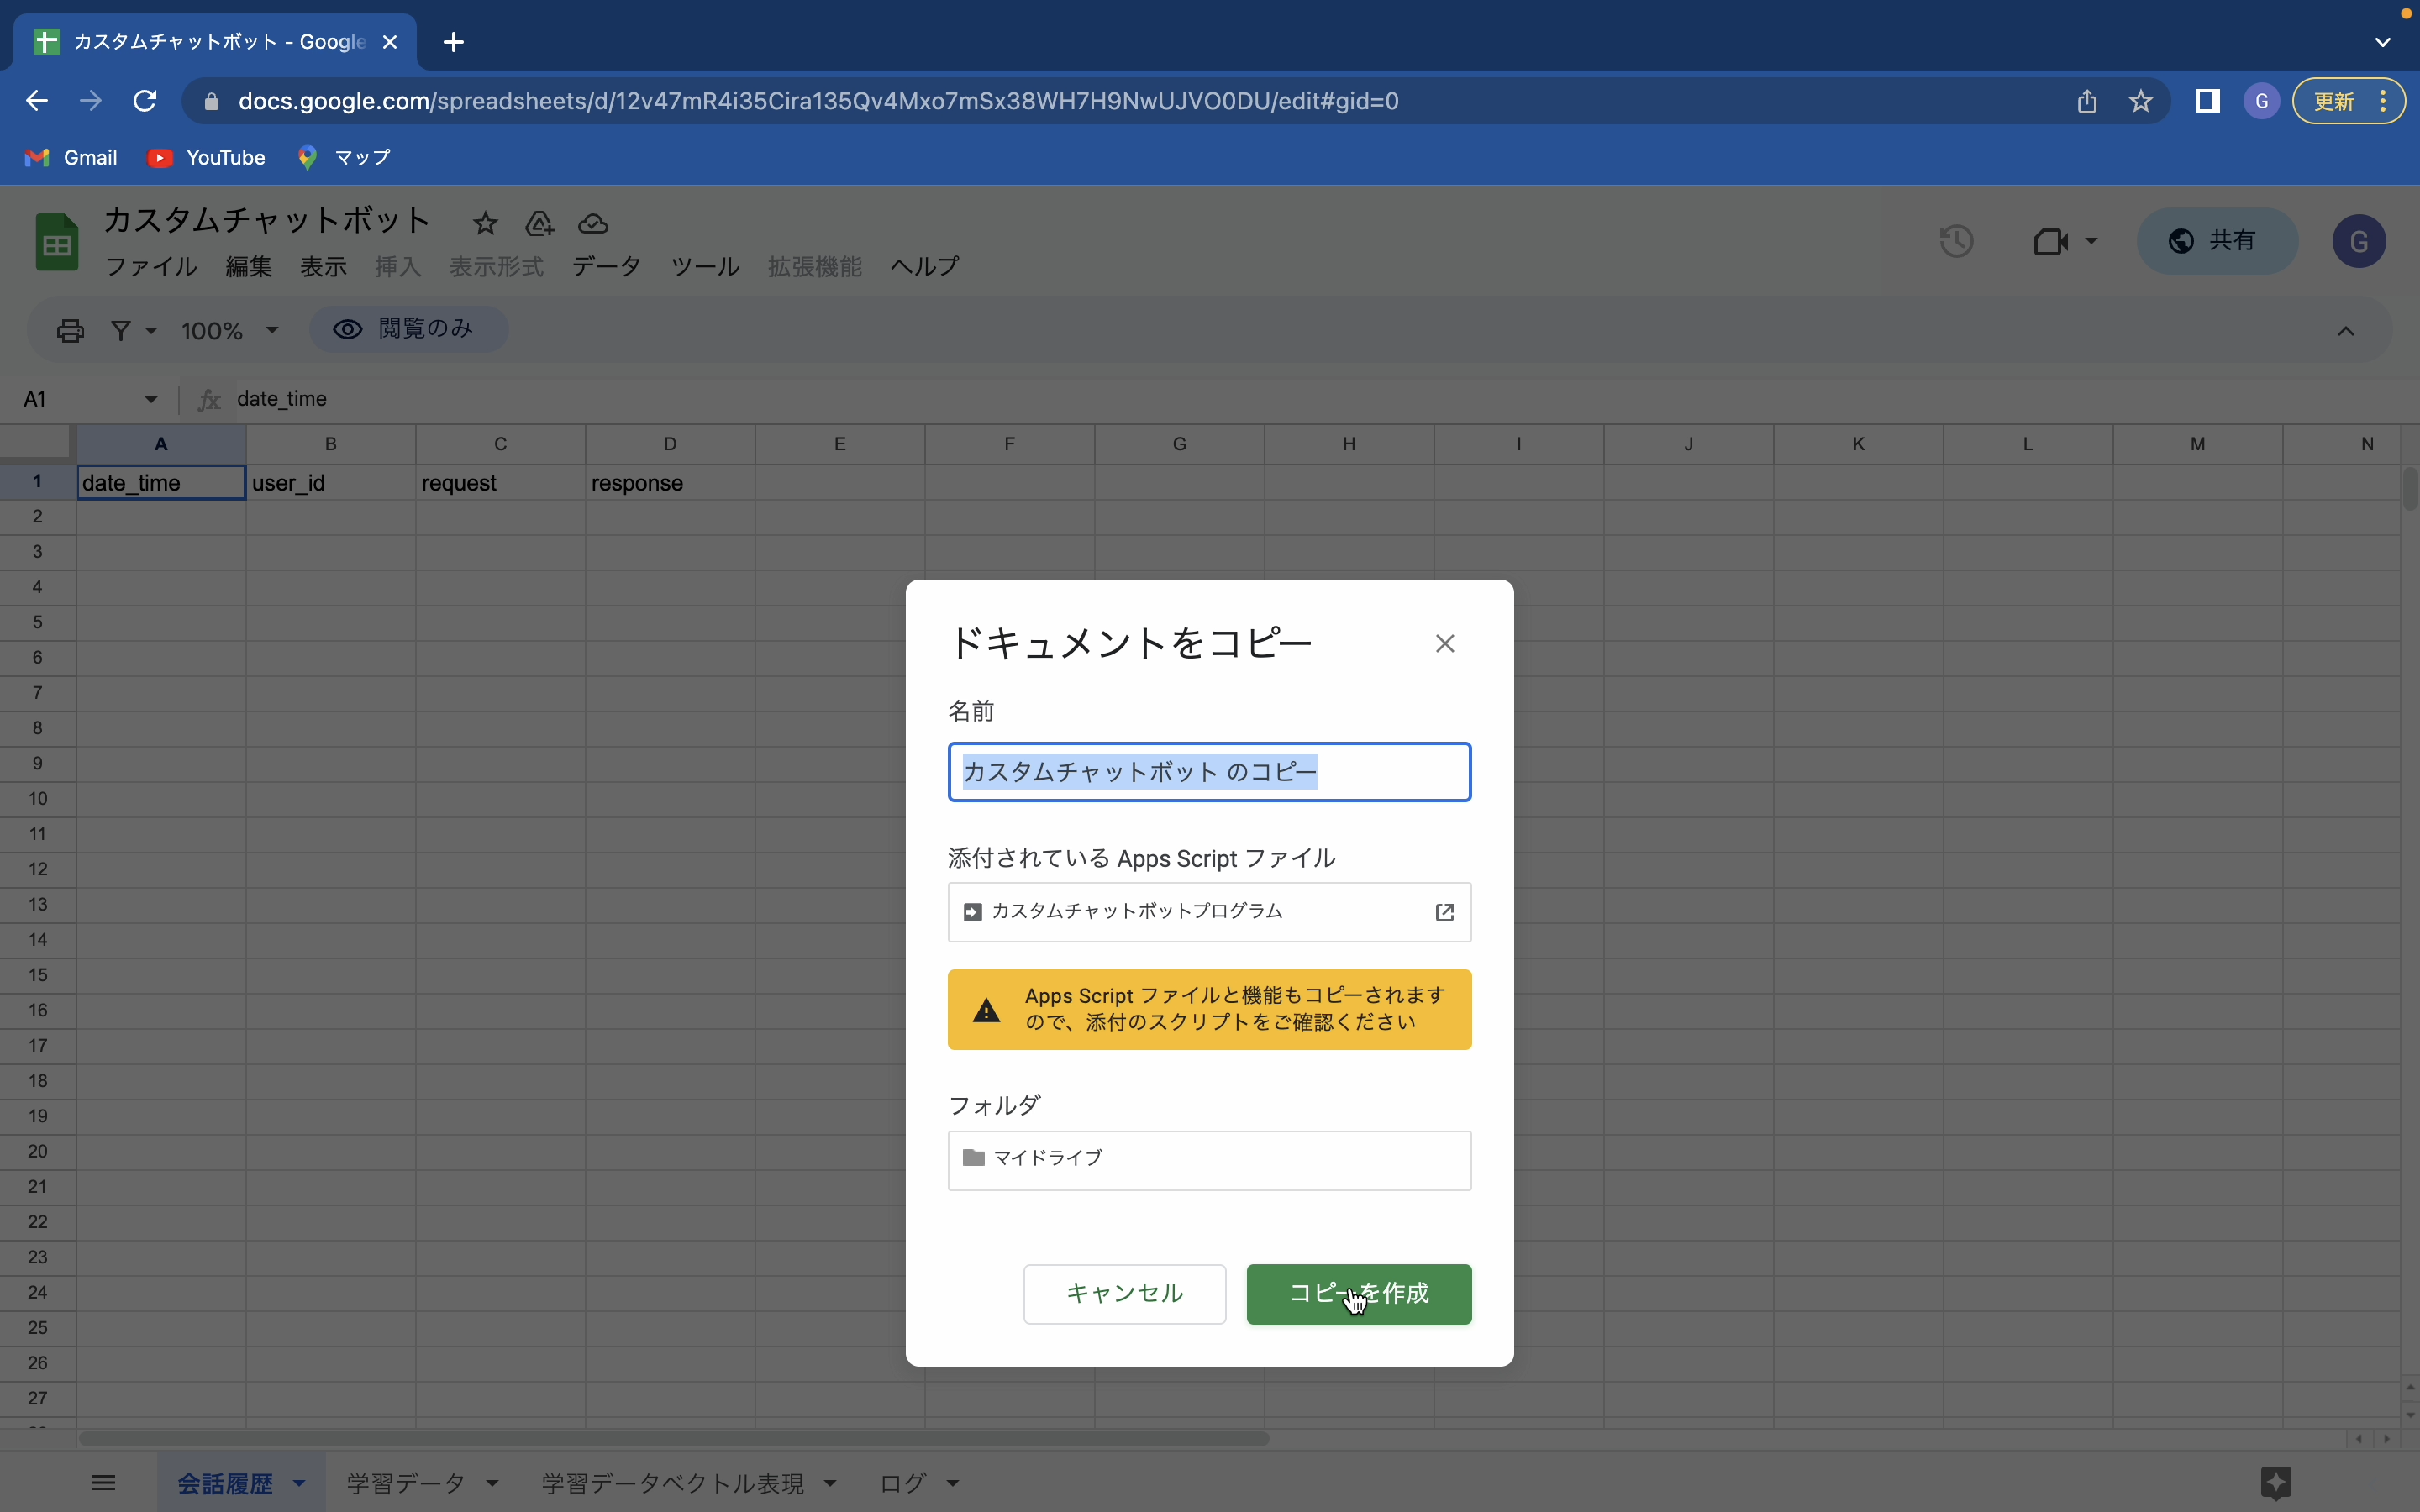Click the Google Sheets home logo
2420x1512 pixels.
pos(56,241)
